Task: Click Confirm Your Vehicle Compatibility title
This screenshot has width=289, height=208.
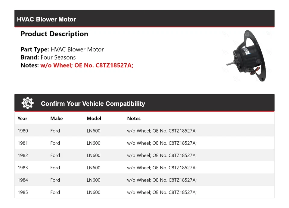Action: (x=93, y=104)
